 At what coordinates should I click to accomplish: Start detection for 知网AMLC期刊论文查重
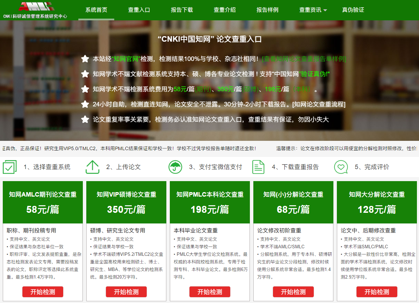pos(43,292)
